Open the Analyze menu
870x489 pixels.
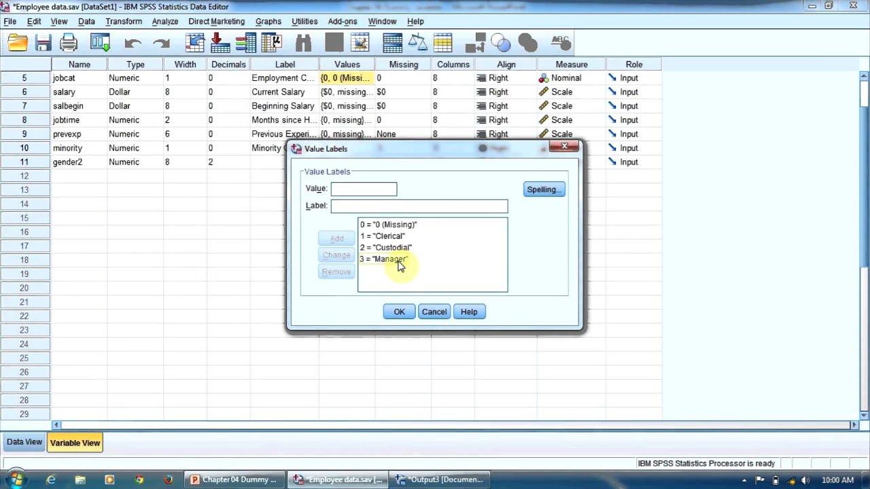pos(165,22)
